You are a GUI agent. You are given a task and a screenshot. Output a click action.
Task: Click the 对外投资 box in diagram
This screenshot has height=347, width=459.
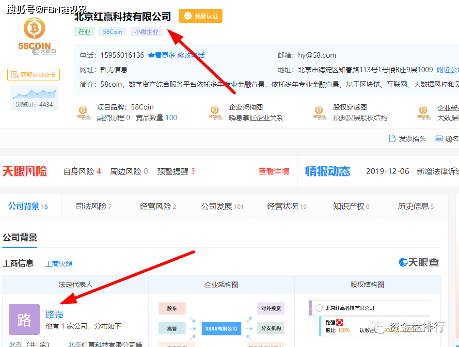pos(271,308)
